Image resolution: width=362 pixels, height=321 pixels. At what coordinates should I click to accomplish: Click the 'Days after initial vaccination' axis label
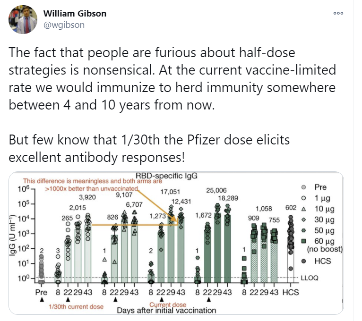166,311
